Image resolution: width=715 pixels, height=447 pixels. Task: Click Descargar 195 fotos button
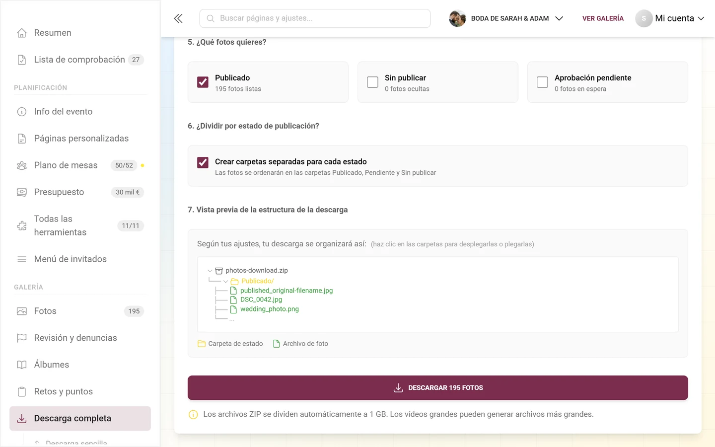(438, 388)
